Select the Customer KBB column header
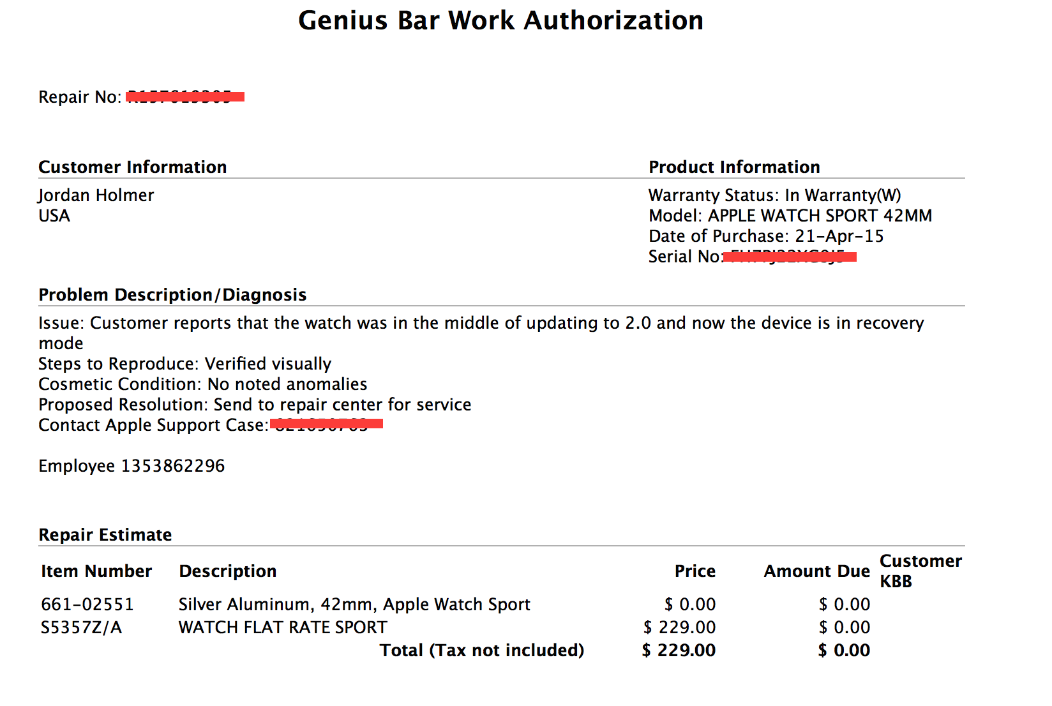The height and width of the screenshot is (706, 1052). pyautogui.click(x=921, y=571)
